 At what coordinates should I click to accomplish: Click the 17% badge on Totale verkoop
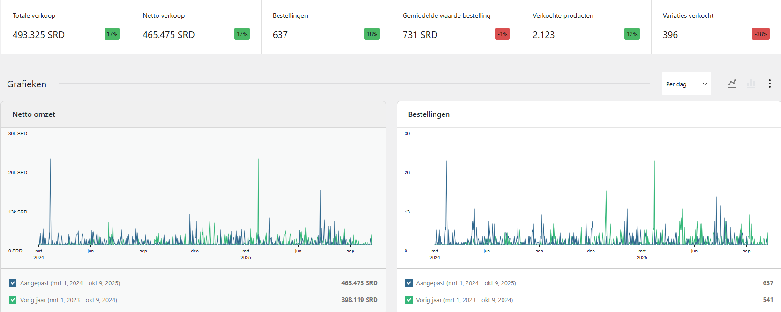click(112, 34)
